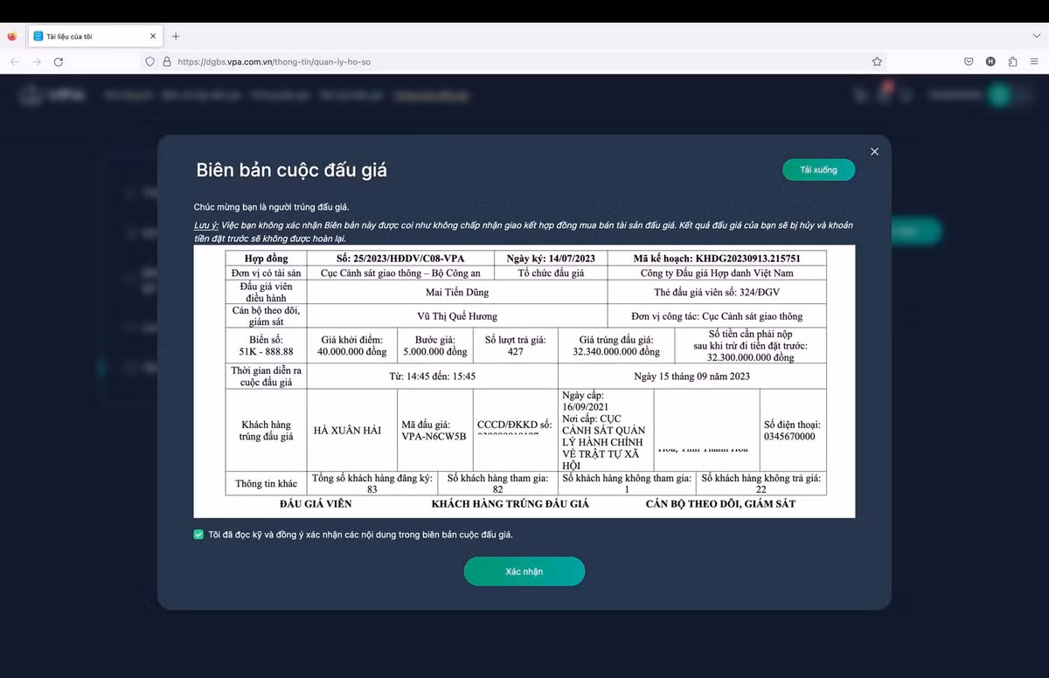The width and height of the screenshot is (1049, 678).
Task: Close the "Tài liệu của tôi" tab
Action: pos(153,37)
